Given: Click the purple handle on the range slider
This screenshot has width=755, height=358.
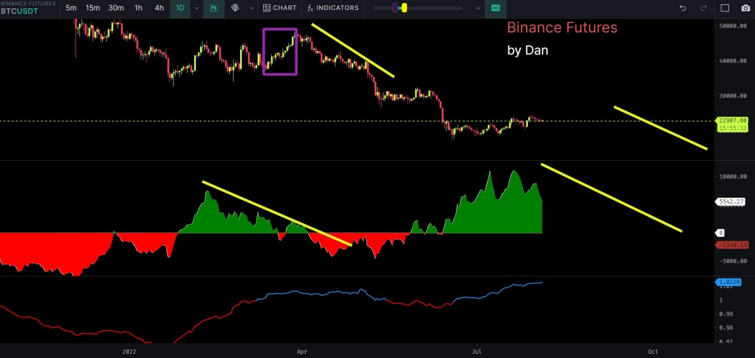Looking at the screenshot, I should [x=395, y=8].
